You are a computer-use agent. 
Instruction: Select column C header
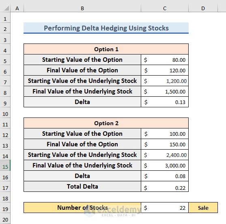click(x=165, y=9)
